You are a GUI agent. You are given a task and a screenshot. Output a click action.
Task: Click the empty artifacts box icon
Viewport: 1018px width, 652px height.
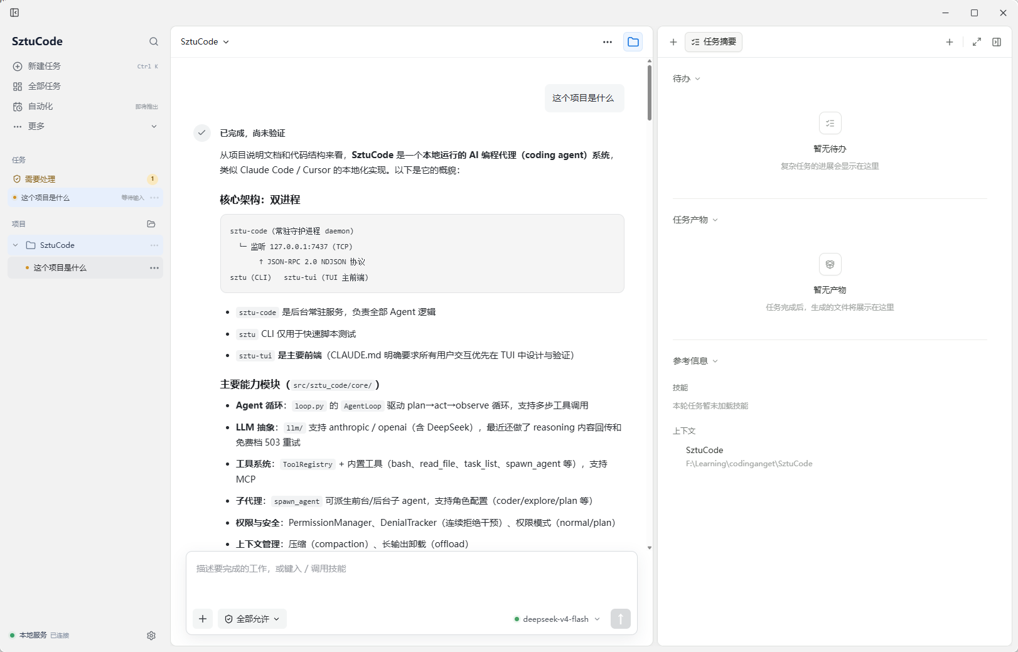830,264
